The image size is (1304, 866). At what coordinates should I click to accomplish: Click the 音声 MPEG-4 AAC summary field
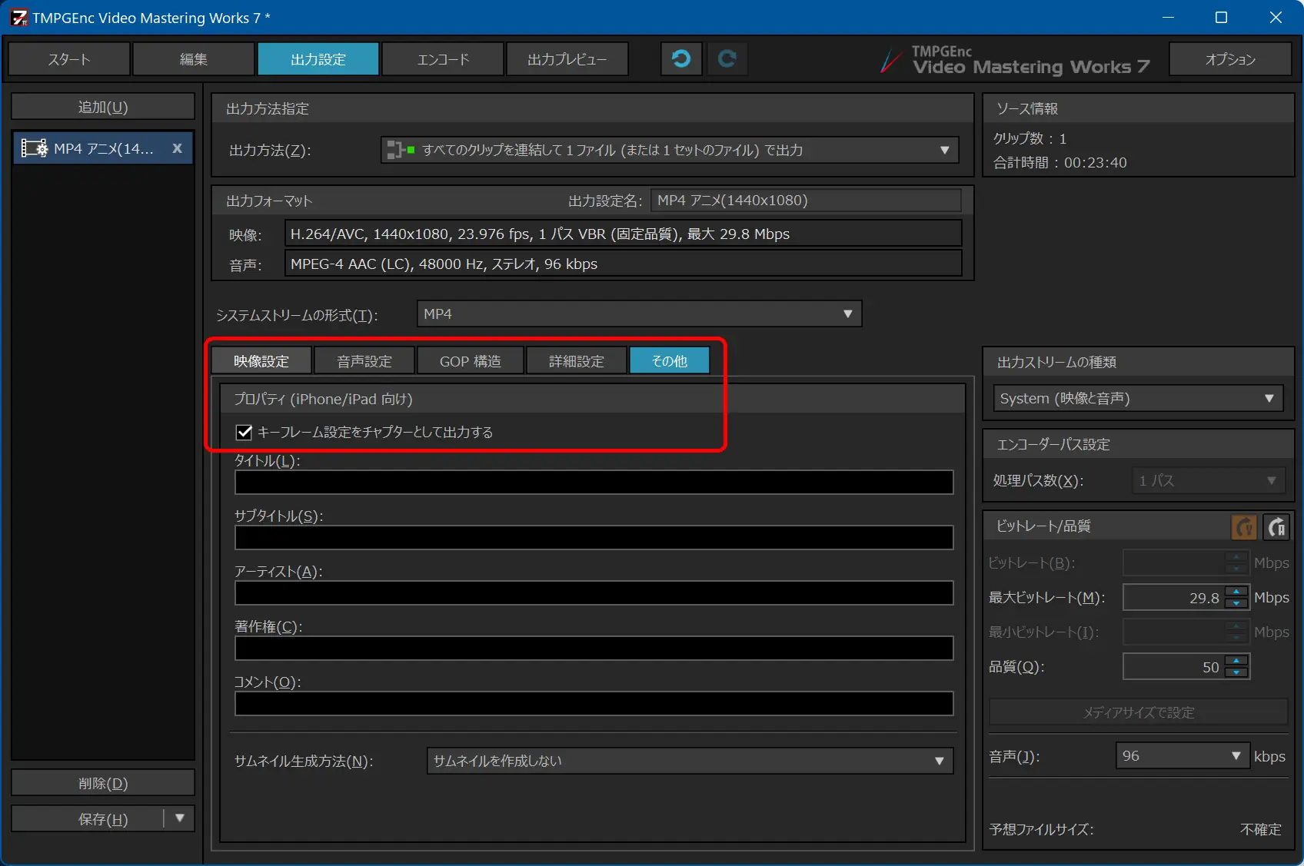[624, 264]
